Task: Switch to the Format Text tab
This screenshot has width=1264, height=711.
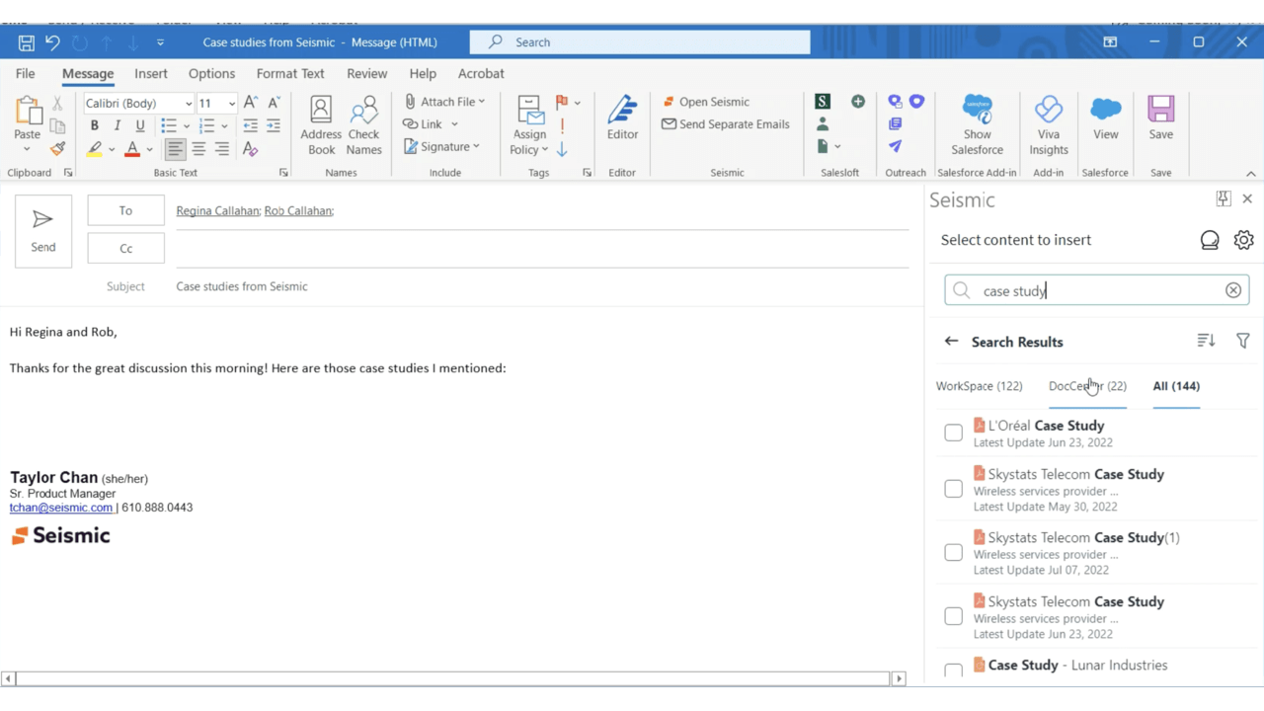Action: (x=290, y=73)
